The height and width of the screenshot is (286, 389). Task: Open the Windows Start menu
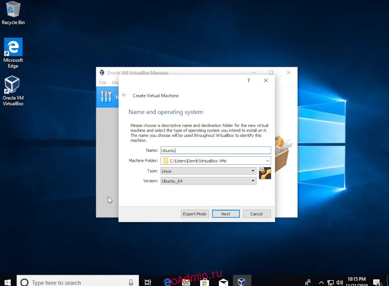tap(7, 282)
